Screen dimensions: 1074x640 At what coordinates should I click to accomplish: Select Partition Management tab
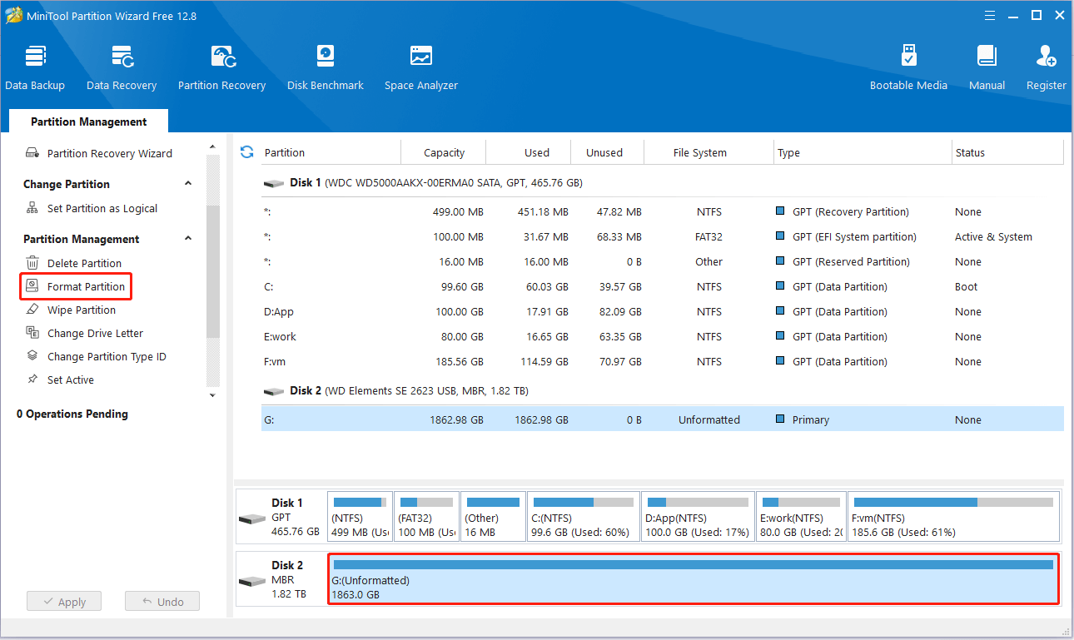tap(89, 122)
